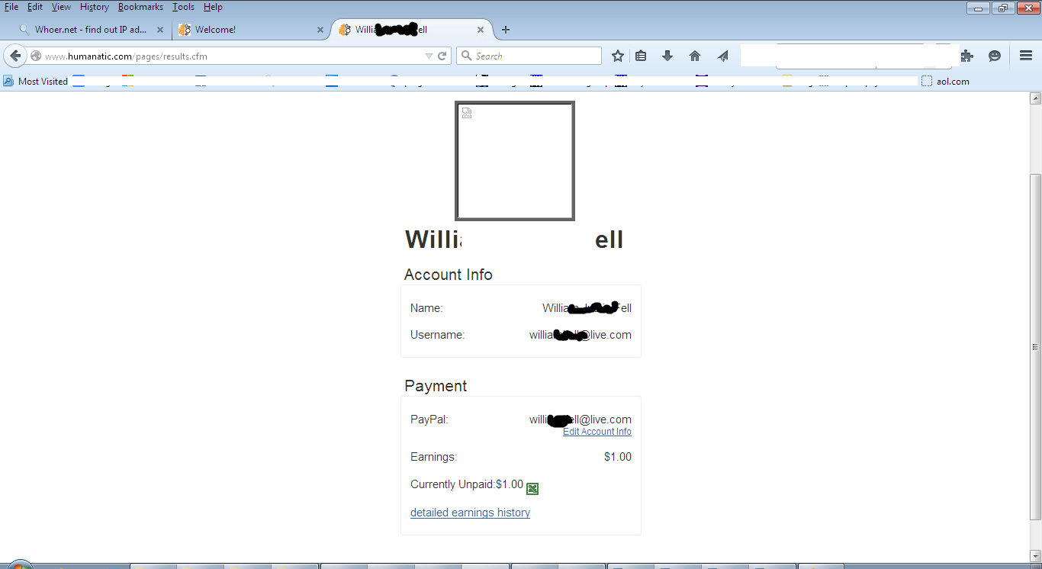
Task: Click the "Name:" label
Action: (x=426, y=308)
